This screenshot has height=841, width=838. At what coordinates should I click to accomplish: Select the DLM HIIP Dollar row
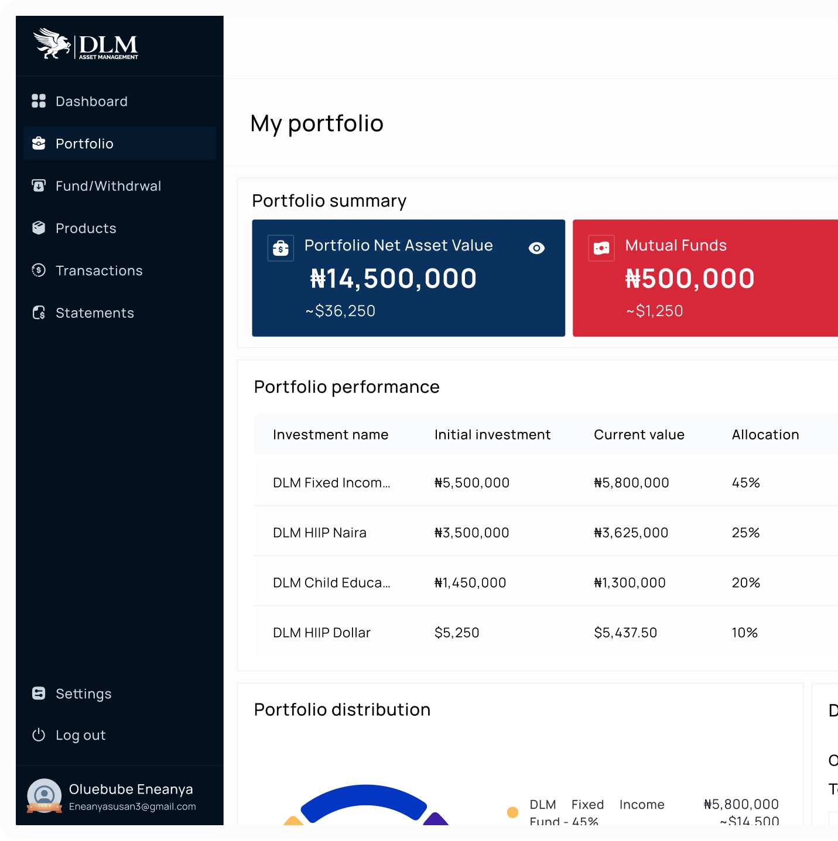[321, 633]
